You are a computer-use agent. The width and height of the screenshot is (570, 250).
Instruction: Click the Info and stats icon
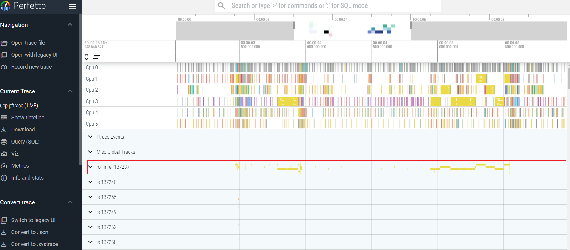[x=4, y=178]
